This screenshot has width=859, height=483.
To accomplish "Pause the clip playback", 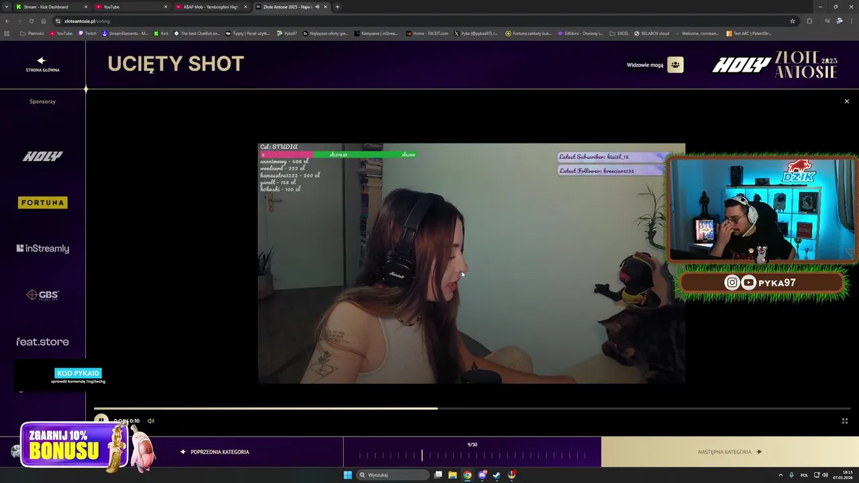I will click(101, 421).
